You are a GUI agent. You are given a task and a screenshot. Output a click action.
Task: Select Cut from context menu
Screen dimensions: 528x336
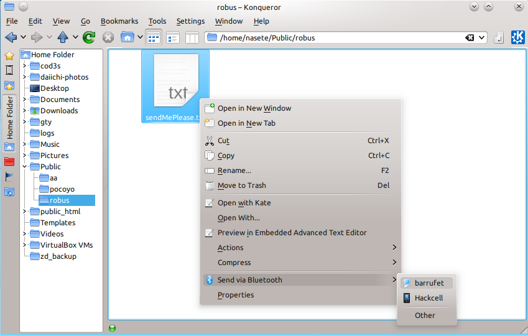[x=300, y=141]
